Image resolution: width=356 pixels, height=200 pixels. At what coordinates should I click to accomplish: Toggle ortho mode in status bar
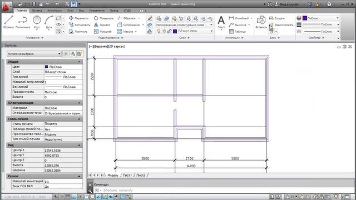click(74, 197)
